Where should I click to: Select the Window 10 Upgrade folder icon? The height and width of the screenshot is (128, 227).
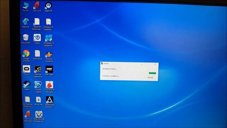coord(49,25)
